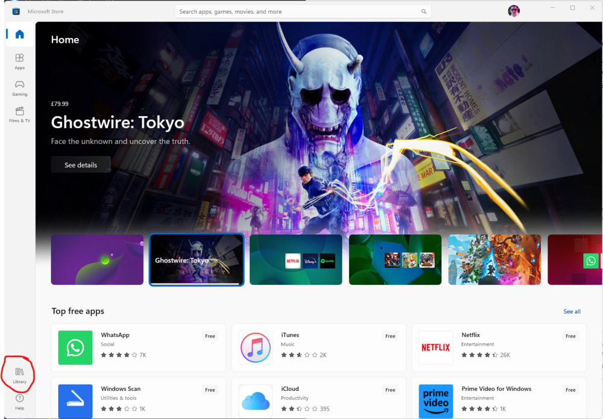The width and height of the screenshot is (603, 419).
Task: Click See details for Ghostwire: Tokyo
Action: [81, 165]
